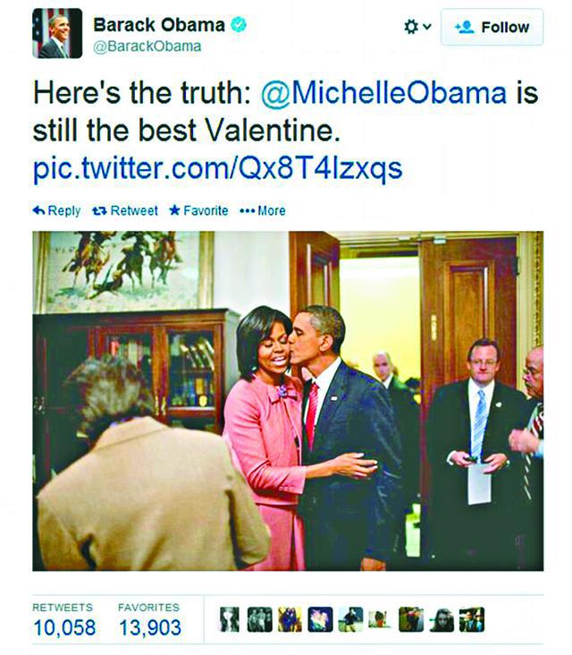
Task: Open the @BarackObama handle link
Action: click(x=147, y=46)
